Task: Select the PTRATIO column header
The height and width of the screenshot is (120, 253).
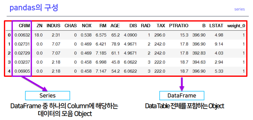Action: [179, 26]
